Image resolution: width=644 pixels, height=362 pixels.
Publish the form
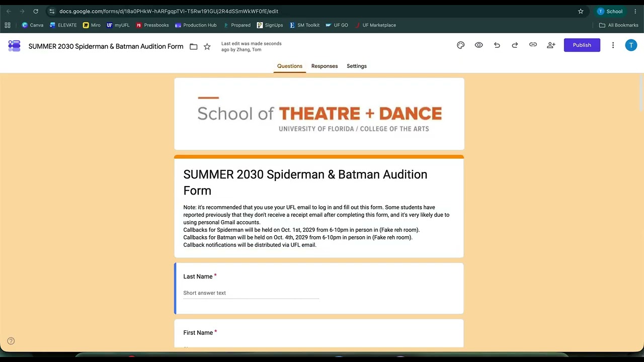(x=582, y=45)
